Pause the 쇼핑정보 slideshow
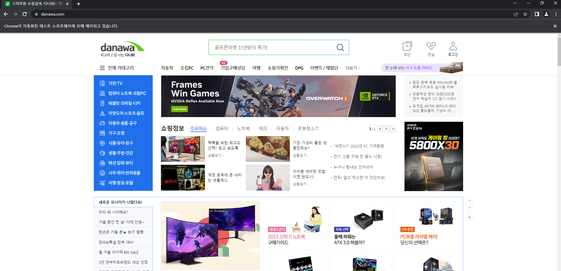The height and width of the screenshot is (271, 561). (393, 129)
